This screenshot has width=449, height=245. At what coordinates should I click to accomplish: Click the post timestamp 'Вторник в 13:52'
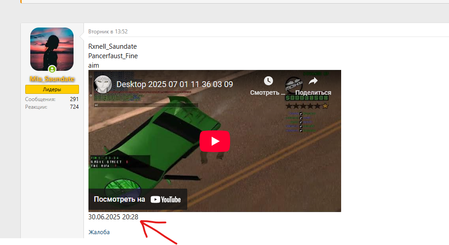click(x=108, y=32)
